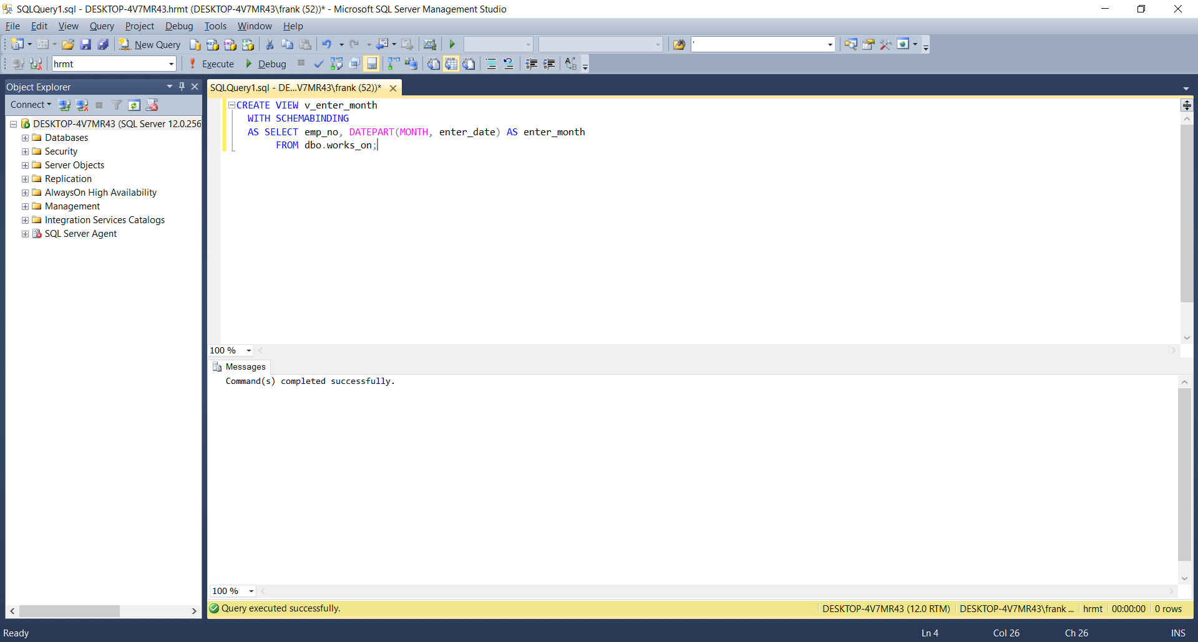Collapse the CREATE VIEW code block
The height and width of the screenshot is (642, 1198).
coord(231,105)
